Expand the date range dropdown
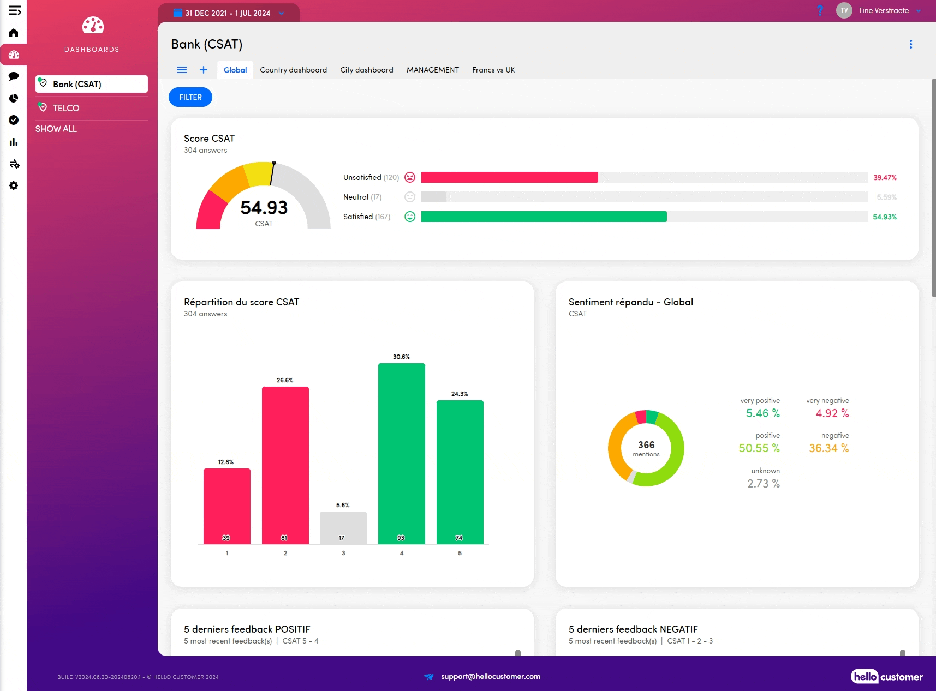The height and width of the screenshot is (691, 936). (x=282, y=13)
